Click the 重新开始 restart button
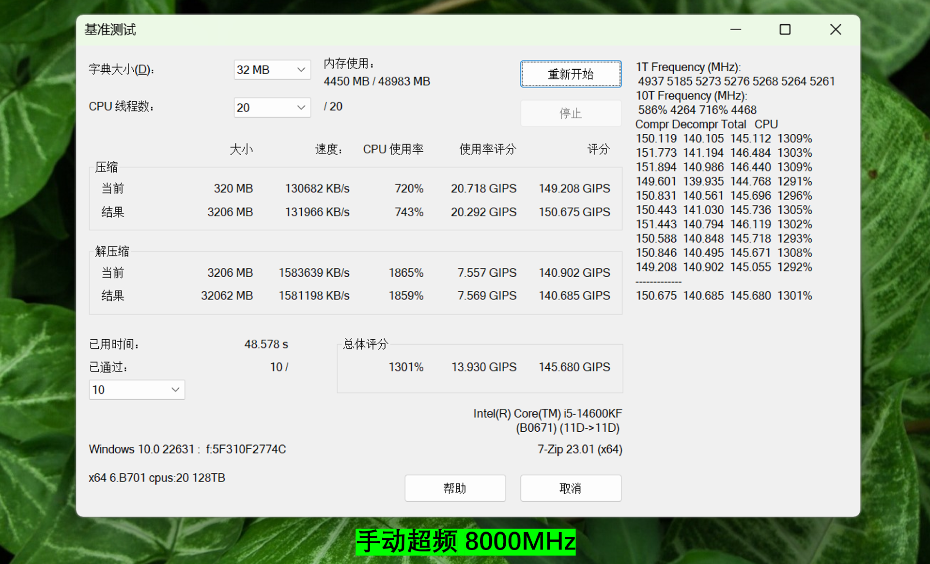Screen dimensions: 930x564 coord(570,74)
